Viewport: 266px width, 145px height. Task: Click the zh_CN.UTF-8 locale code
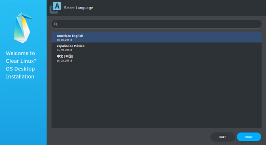(x=64, y=61)
